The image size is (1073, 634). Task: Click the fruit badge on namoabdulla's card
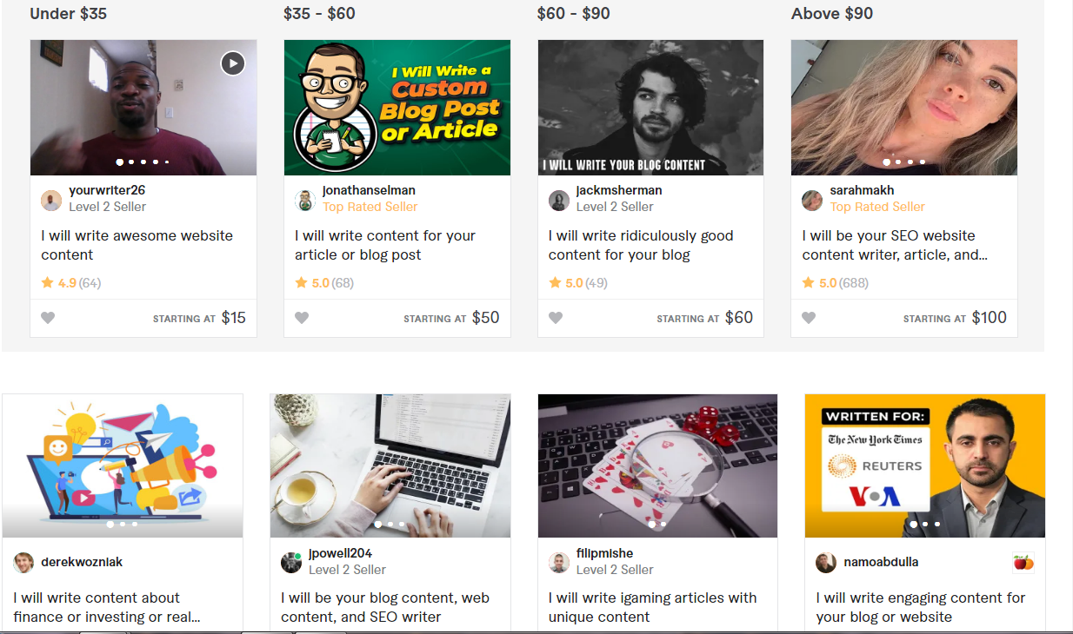coord(1023,563)
